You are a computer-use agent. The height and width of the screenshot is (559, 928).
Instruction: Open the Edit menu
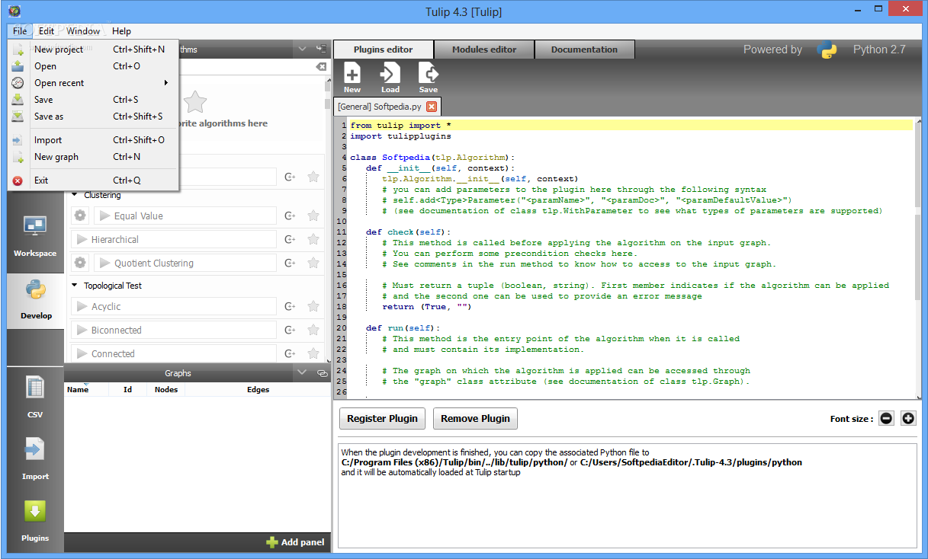(x=47, y=31)
